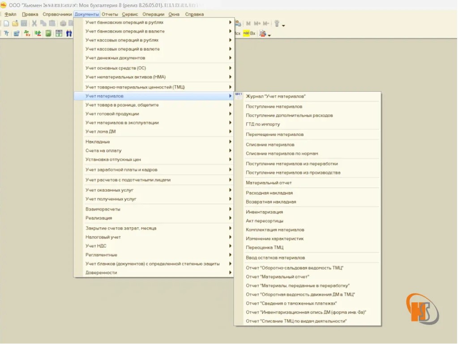The image size is (458, 344).
Task: Open the Справка menu
Action: [x=194, y=14]
